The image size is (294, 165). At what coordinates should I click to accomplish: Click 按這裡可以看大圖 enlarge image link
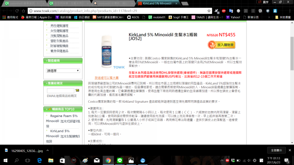[107, 78]
